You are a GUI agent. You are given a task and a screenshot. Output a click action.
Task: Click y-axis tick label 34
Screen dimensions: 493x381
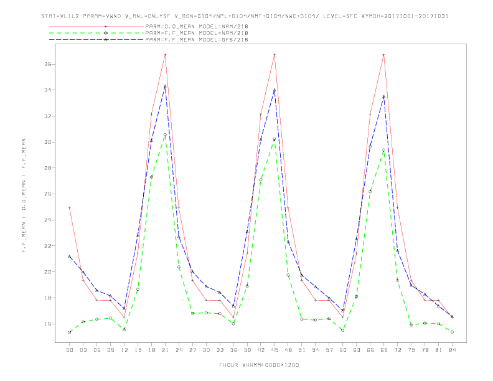tap(48, 90)
